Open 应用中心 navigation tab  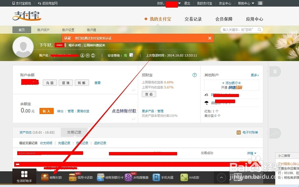[254, 19]
